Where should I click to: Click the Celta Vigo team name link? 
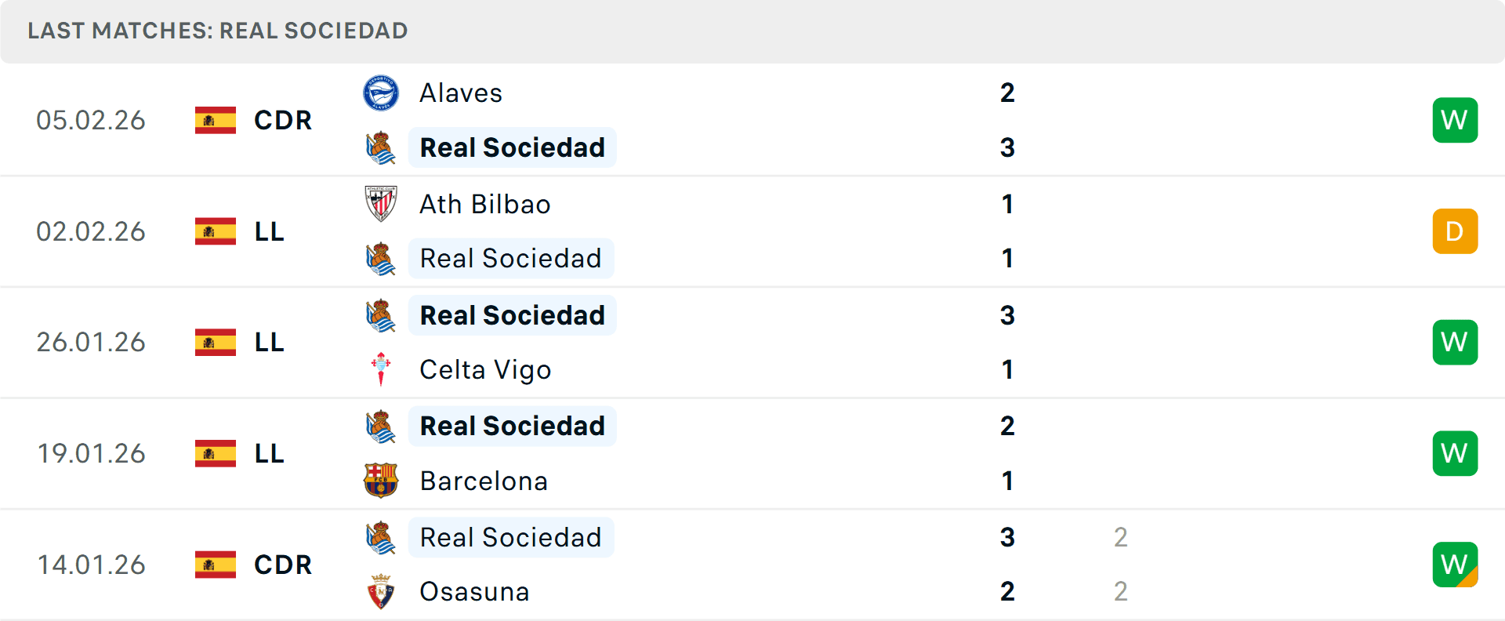[x=484, y=369]
